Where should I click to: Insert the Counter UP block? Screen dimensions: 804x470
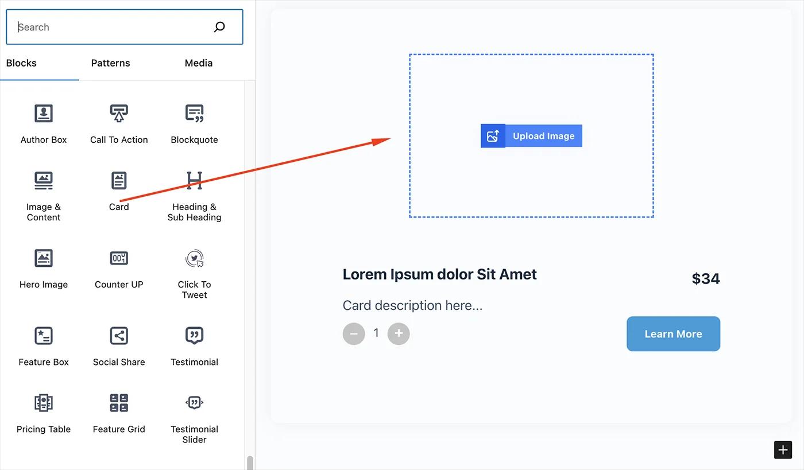[119, 267]
